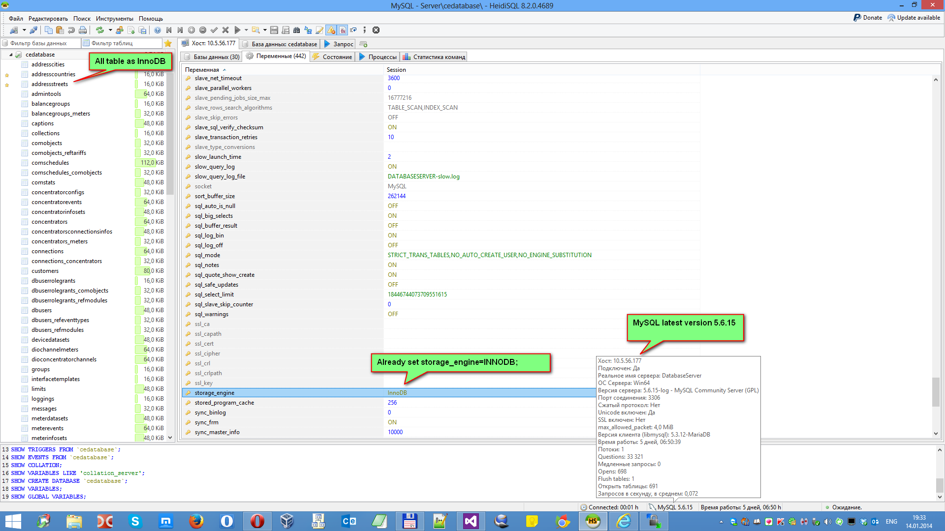Go to first row icon

(169, 30)
